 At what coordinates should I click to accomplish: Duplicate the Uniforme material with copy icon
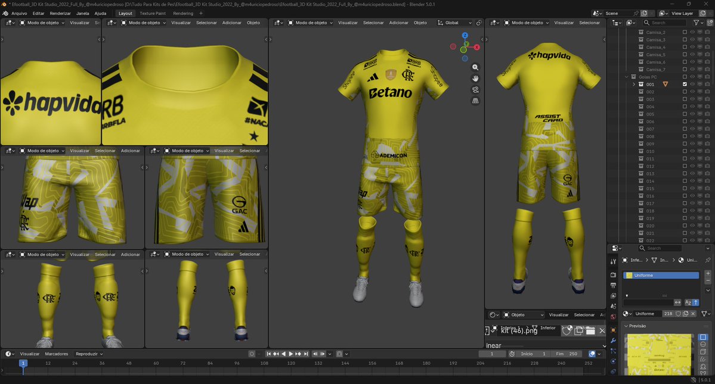685,314
